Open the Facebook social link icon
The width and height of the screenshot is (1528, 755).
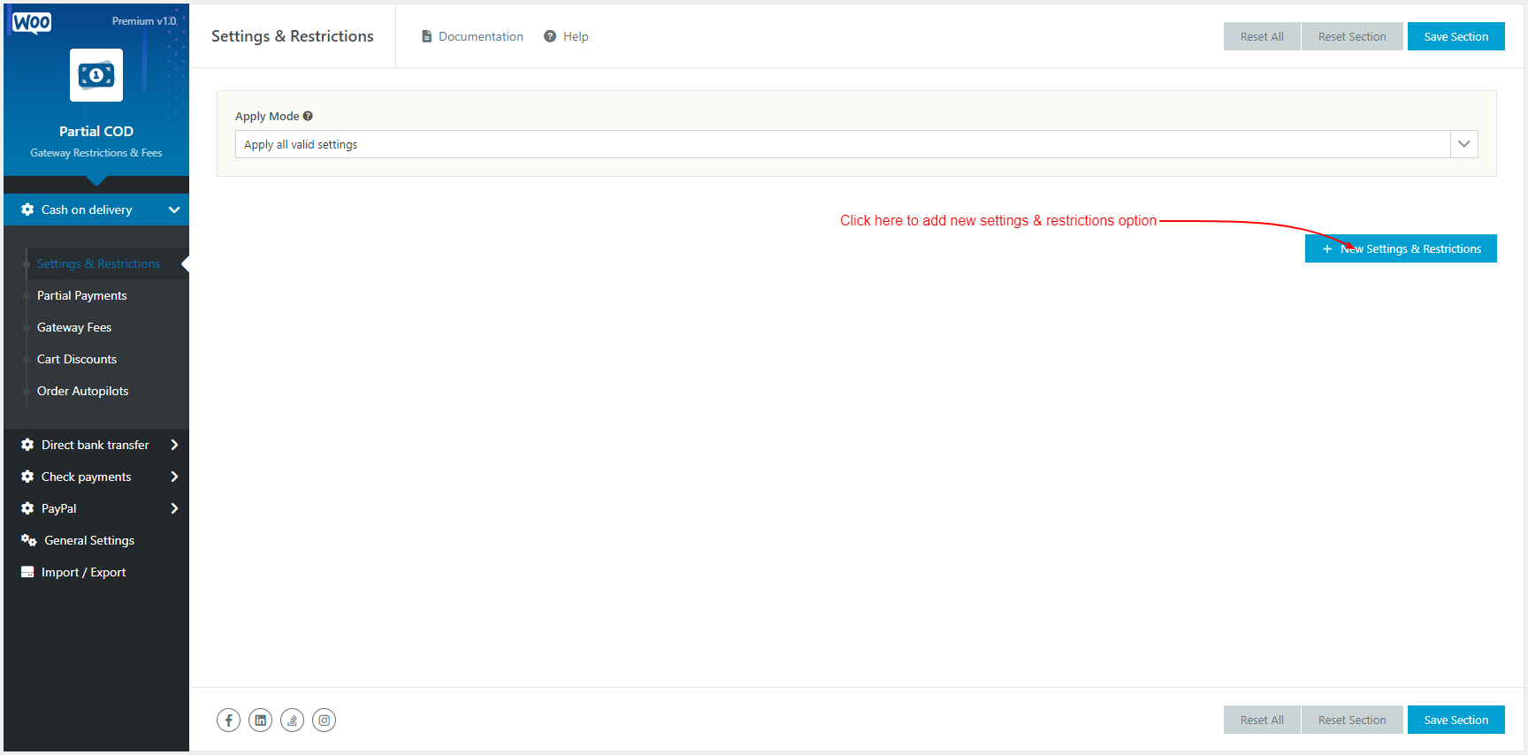(x=228, y=721)
